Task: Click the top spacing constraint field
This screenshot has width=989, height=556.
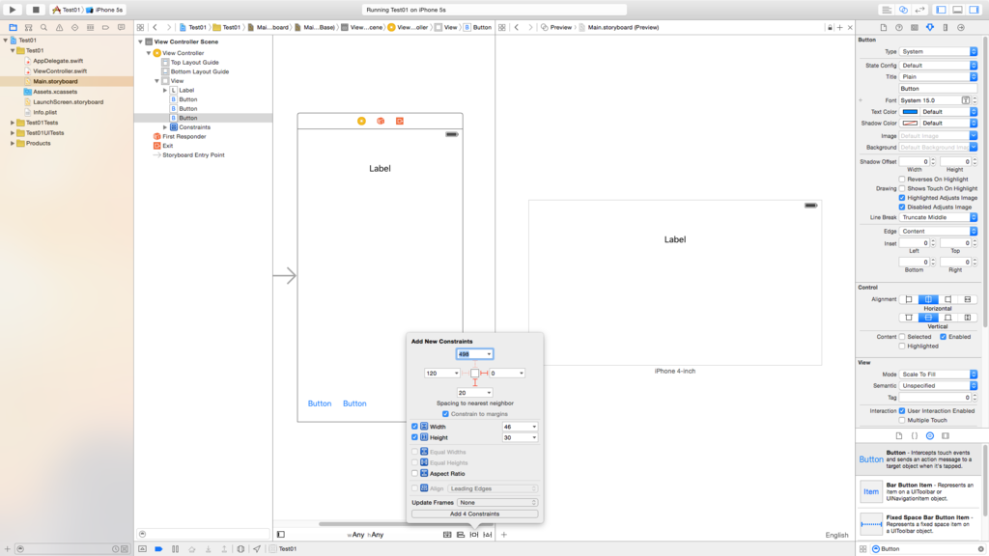Action: pos(475,354)
